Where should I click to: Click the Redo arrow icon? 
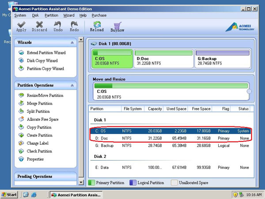pos(74,24)
